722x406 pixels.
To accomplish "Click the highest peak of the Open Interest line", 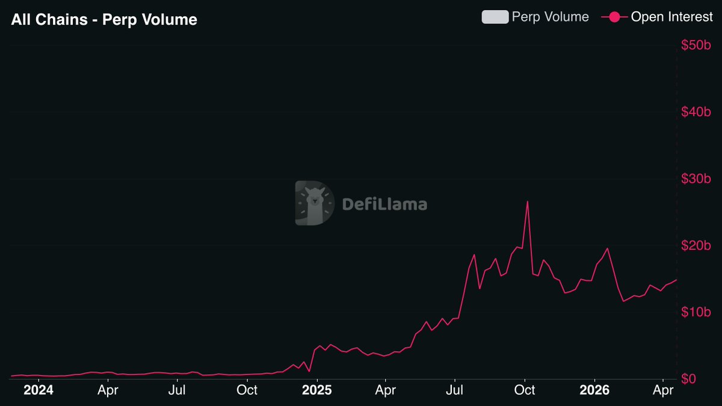I will (527, 201).
